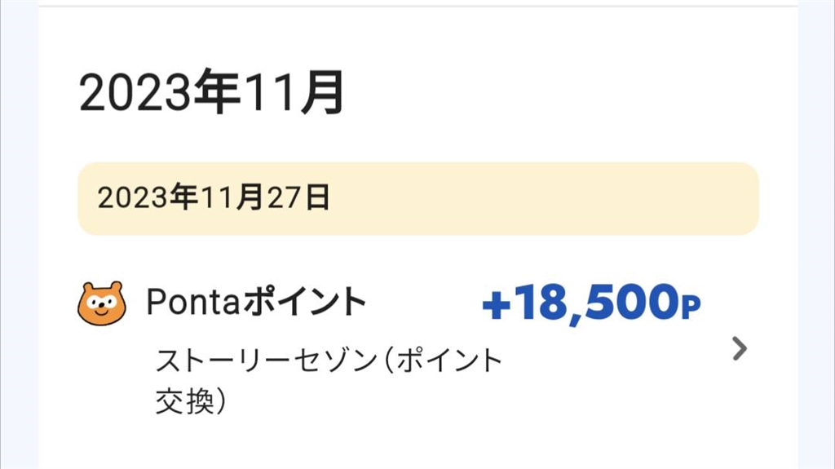Image resolution: width=835 pixels, height=469 pixels.
Task: Tap the ストーリー word in the description
Action: pyautogui.click(x=214, y=361)
